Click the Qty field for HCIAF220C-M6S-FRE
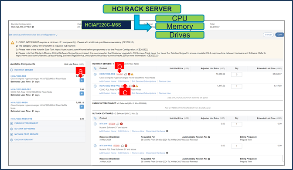The image size is (293, 170). [x=237, y=86]
